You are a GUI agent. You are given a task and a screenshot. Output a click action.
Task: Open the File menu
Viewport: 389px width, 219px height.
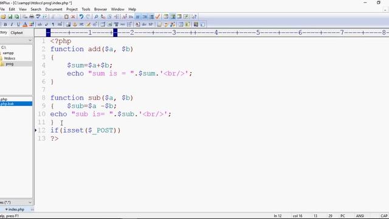pyautogui.click(x=2, y=9)
